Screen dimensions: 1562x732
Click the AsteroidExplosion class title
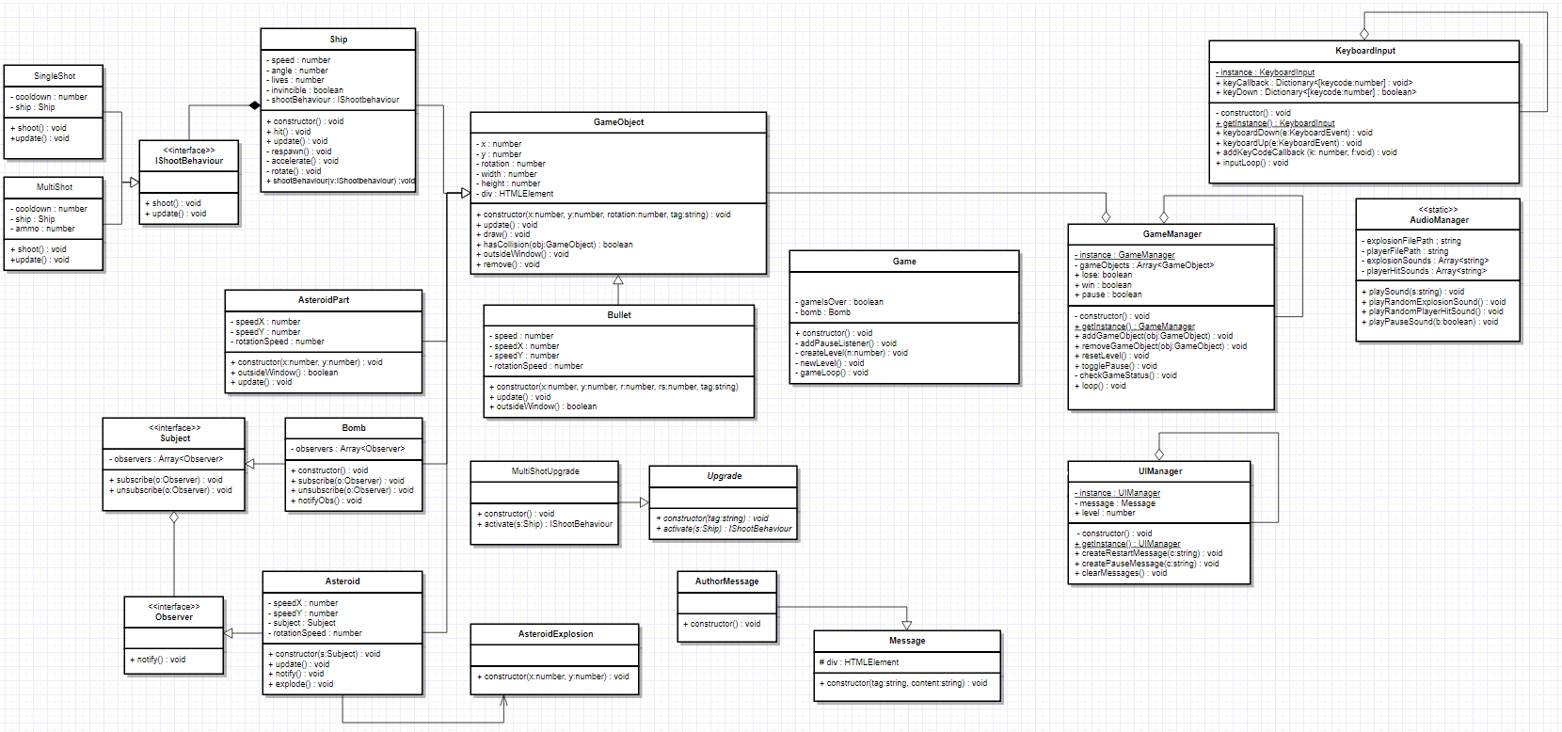click(x=556, y=634)
